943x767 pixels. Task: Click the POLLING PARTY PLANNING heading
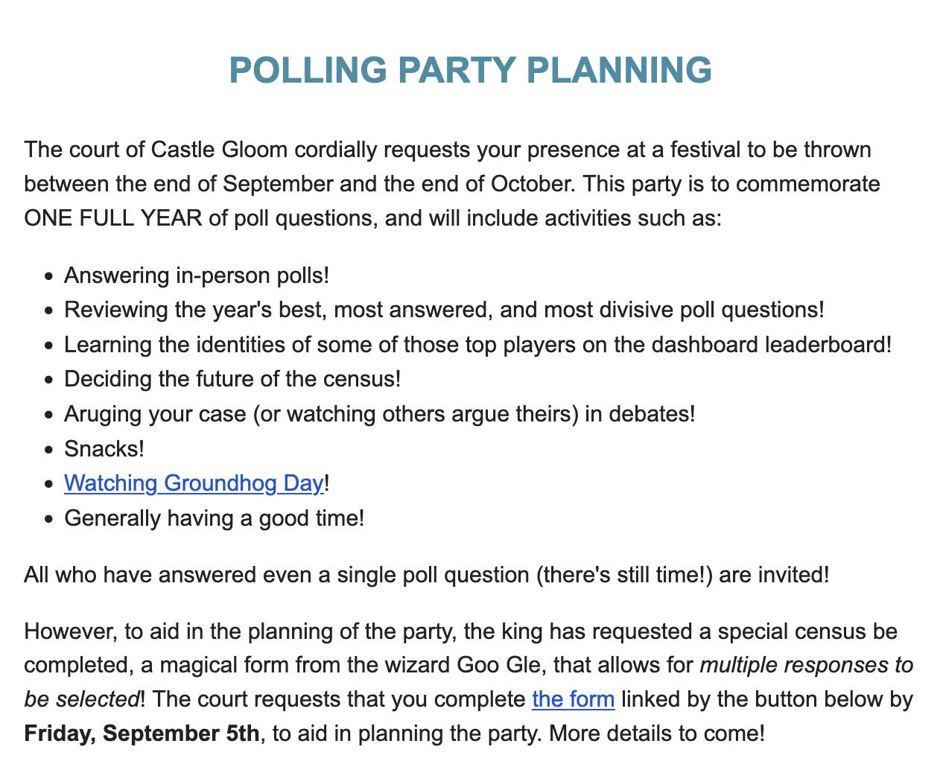pyautogui.click(x=470, y=70)
